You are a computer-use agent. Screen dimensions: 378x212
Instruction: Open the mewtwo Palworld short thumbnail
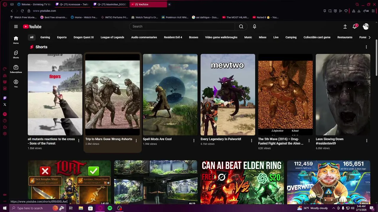(x=228, y=95)
